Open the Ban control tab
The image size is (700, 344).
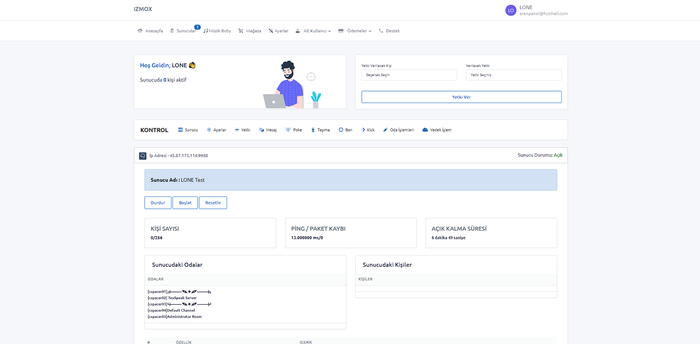pyautogui.click(x=345, y=130)
